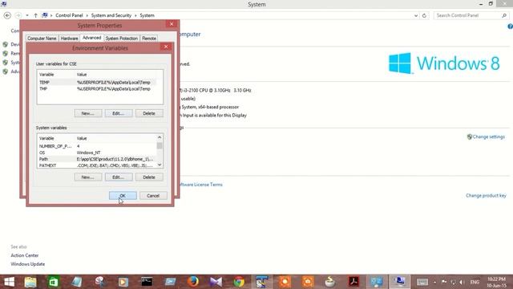The height and width of the screenshot is (289, 513).
Task: Open address bar history dropdown
Action: pos(416,15)
